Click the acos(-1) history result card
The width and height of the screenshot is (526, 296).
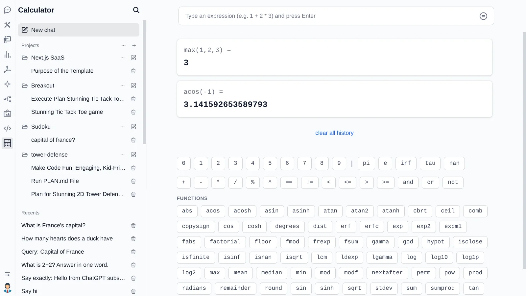click(334, 99)
